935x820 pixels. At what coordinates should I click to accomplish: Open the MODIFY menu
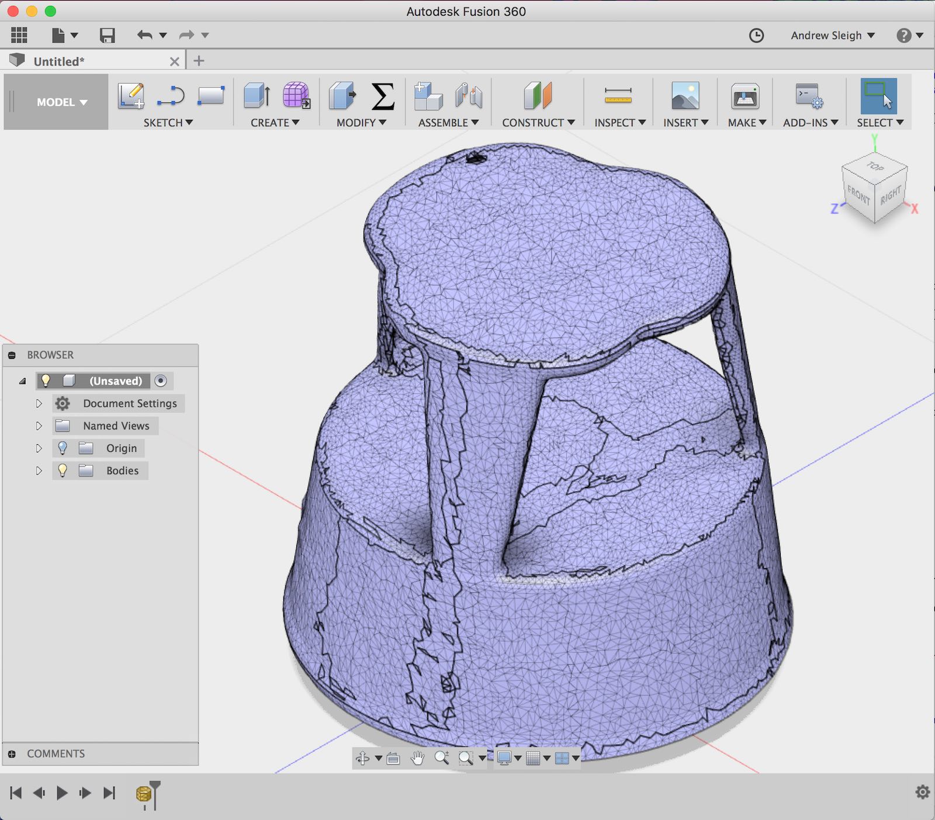coord(362,123)
